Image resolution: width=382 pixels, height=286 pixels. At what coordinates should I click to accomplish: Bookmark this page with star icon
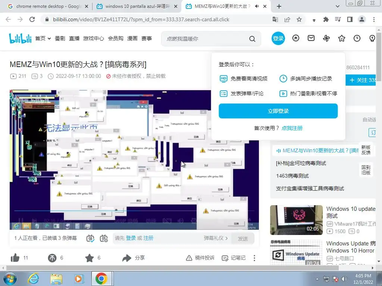[x=299, y=19]
